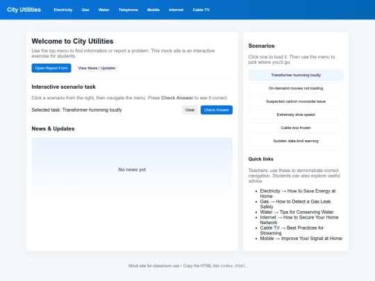This screenshot has width=375, height=281.
Task: Click 'How to Detect a Gas Leak Safely' item
Action: click(x=295, y=204)
